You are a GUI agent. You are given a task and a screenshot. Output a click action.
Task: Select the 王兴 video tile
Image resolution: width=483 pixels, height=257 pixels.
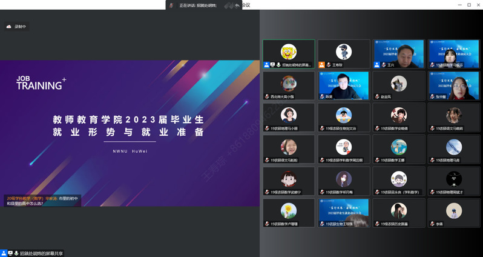399,52
